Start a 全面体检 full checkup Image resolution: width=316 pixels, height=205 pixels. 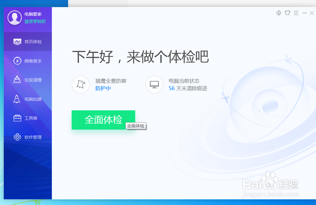point(103,120)
